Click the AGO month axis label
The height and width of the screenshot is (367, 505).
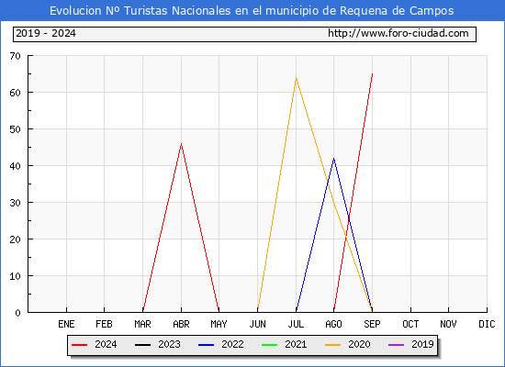click(333, 324)
